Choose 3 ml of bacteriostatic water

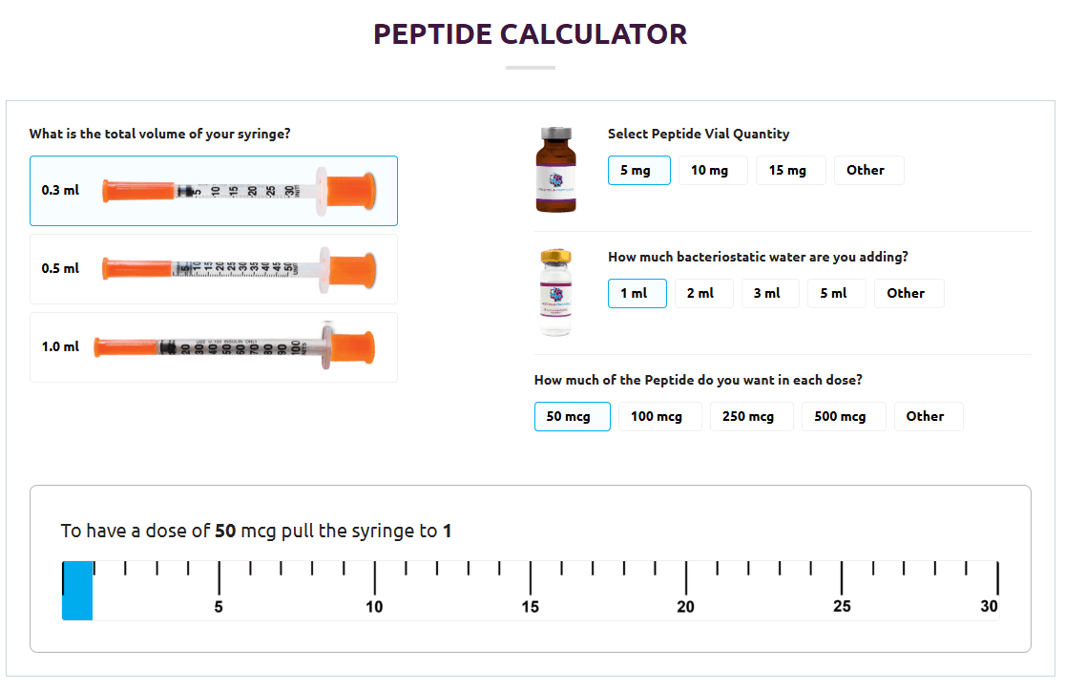[770, 294]
